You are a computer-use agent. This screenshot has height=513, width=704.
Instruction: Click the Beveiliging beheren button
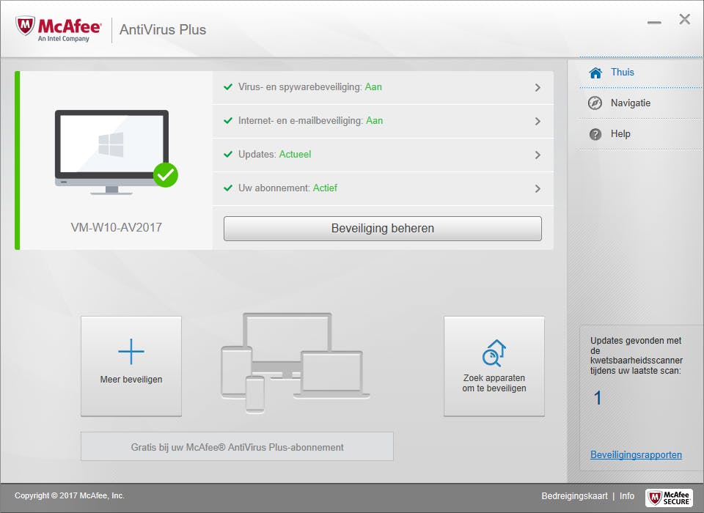click(x=383, y=229)
